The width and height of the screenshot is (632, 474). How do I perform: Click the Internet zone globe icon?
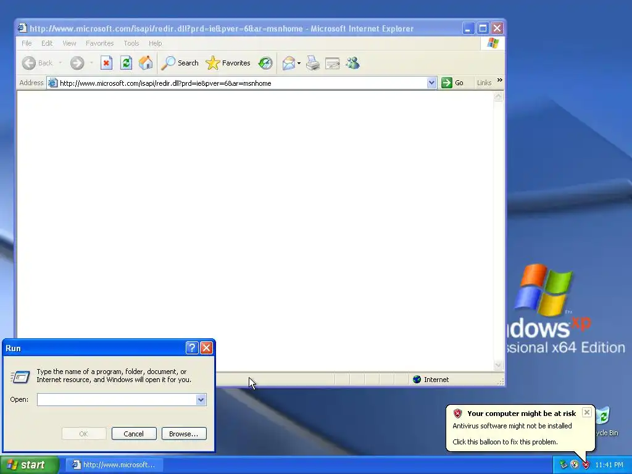tap(417, 380)
